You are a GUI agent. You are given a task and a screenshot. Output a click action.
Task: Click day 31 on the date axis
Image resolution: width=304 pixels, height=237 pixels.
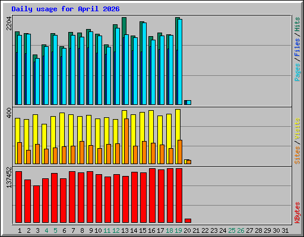pos(285,230)
